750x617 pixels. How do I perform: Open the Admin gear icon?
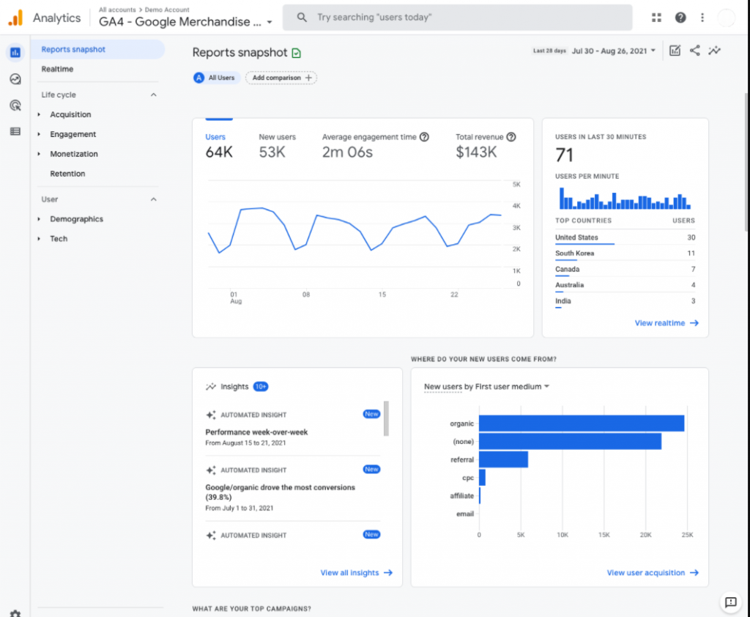point(15,613)
